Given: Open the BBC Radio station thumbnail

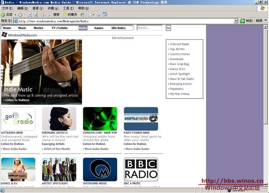Looking at the screenshot, I should (x=141, y=169).
